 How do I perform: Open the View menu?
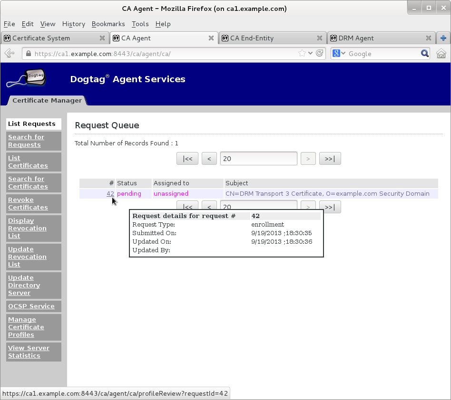(x=48, y=24)
